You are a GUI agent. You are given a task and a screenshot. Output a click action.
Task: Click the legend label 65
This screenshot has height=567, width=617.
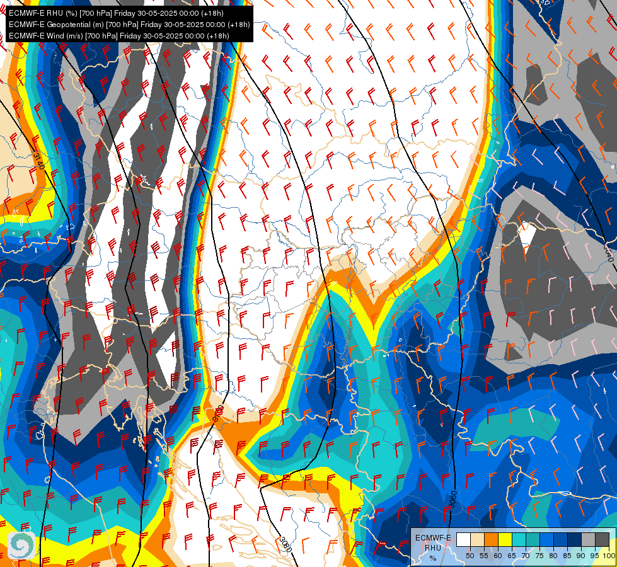click(x=512, y=556)
